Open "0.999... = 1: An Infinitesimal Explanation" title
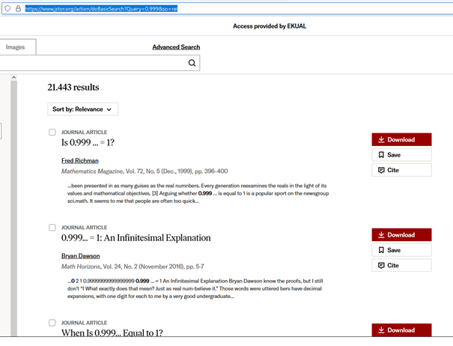The image size is (453, 346). [136, 238]
